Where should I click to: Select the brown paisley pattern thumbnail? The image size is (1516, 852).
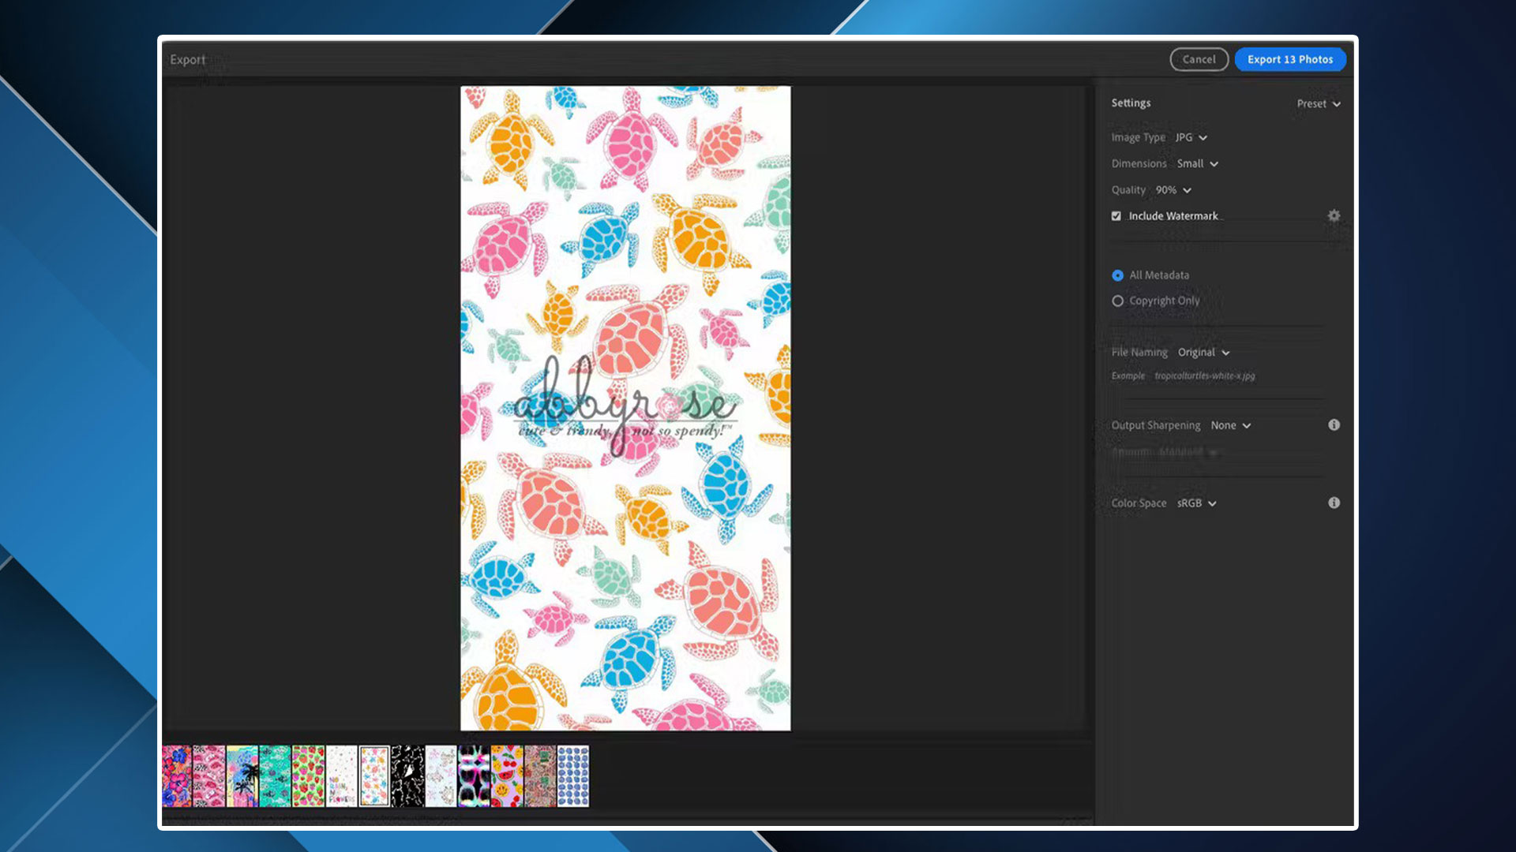point(540,776)
